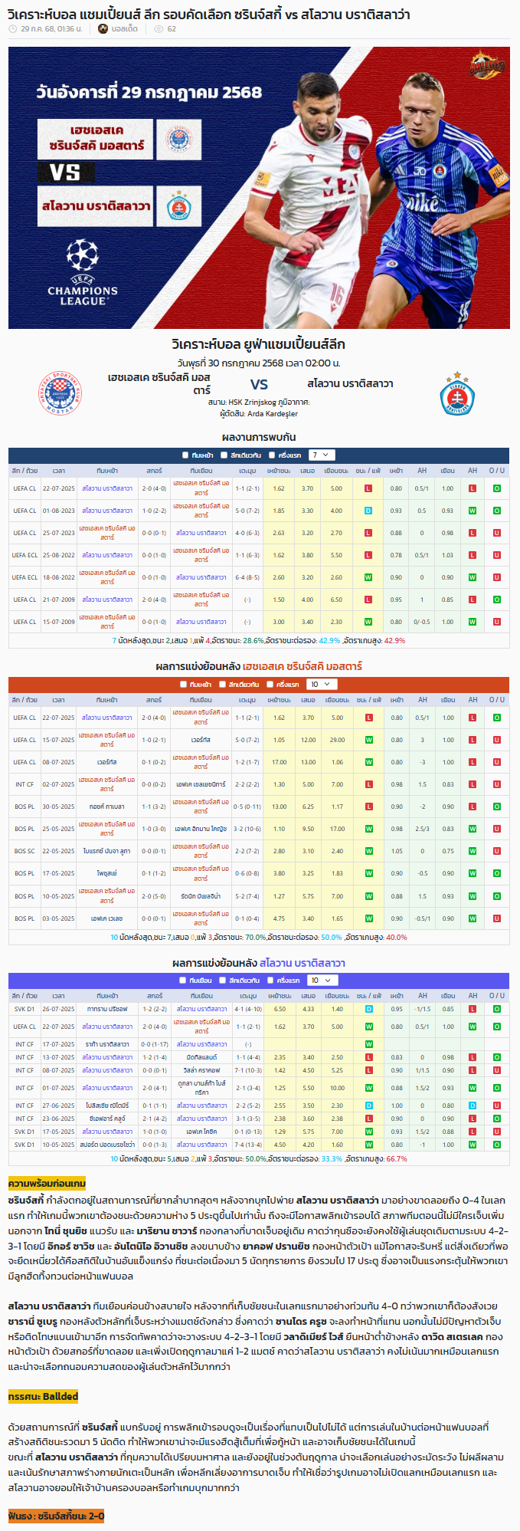
Task: Enable ลีกเดียวกัน checkbox in Zrinjski past results table
Action: coord(222,685)
